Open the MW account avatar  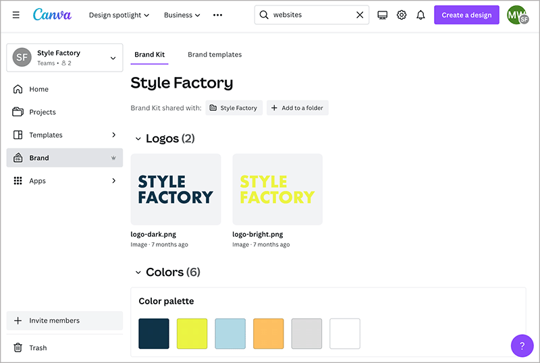point(517,15)
